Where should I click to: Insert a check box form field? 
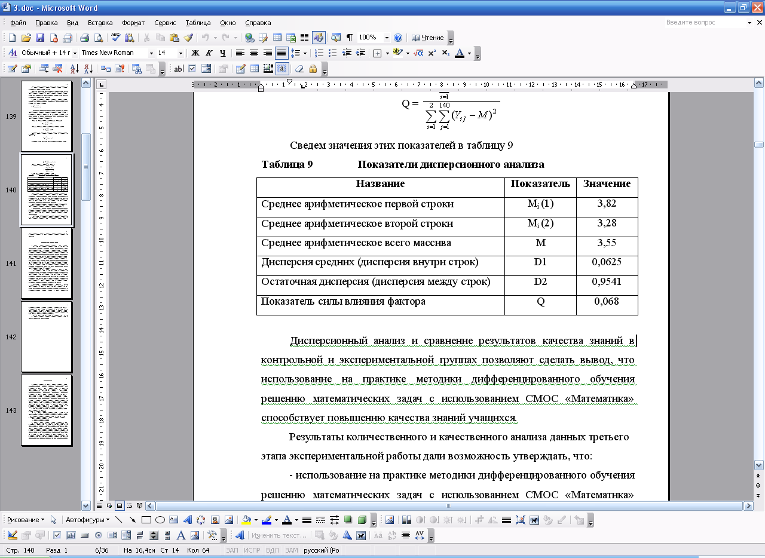pos(192,68)
